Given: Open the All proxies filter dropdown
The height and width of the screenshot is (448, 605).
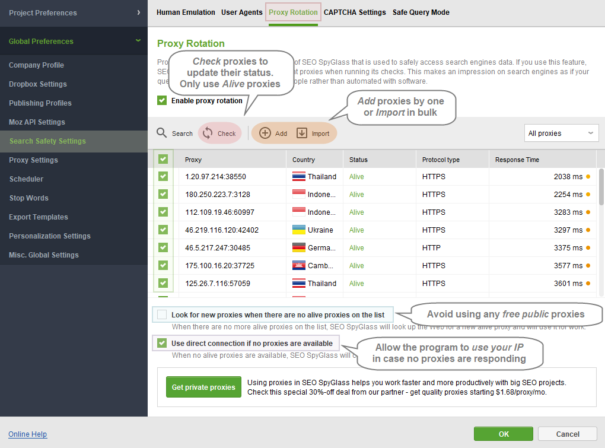Looking at the screenshot, I should (561, 133).
